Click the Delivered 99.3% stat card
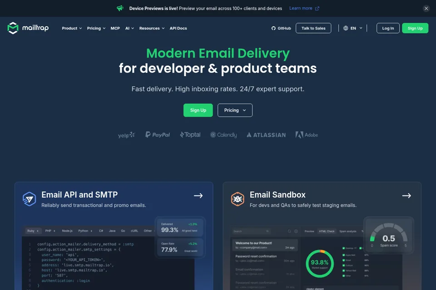Screen dimensions: 436x290 point(180,227)
